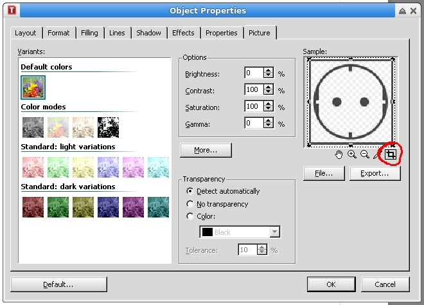Viewport: 424px width, 305px height.
Task: Select the sepia color mode thumbnail
Action: (84, 127)
